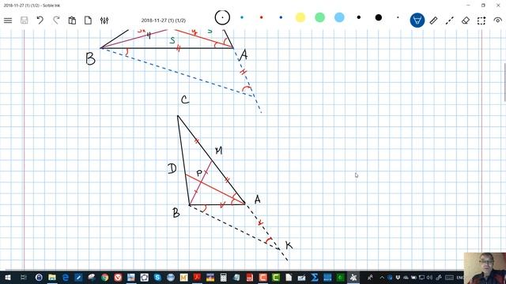Select the ruler tool icon

coord(433,21)
